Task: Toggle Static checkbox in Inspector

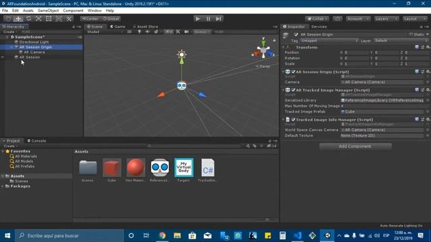Action: tap(411, 34)
